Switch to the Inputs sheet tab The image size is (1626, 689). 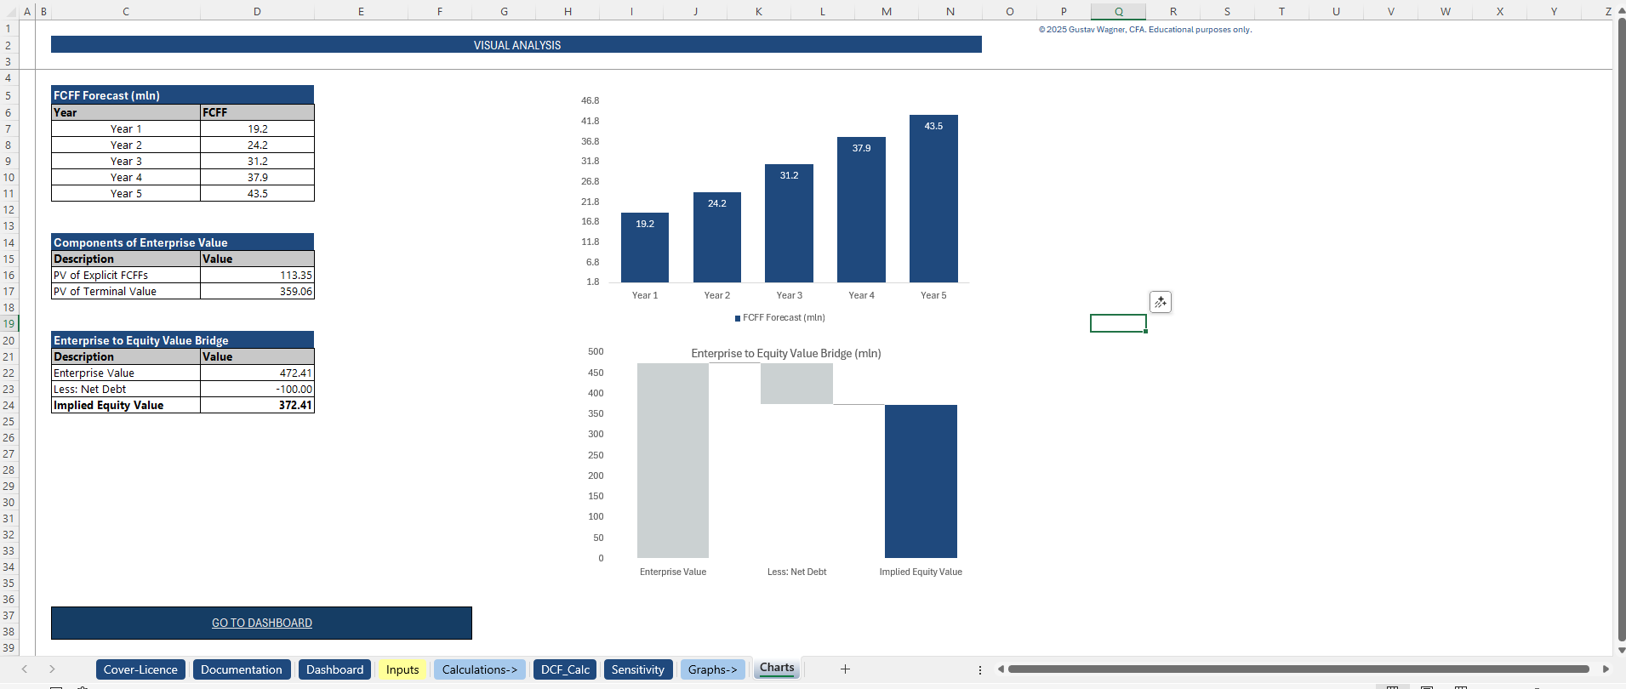pyautogui.click(x=402, y=669)
